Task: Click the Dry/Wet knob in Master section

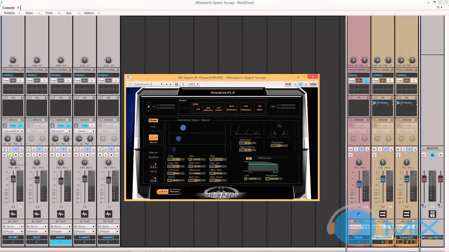Action: tap(153, 163)
